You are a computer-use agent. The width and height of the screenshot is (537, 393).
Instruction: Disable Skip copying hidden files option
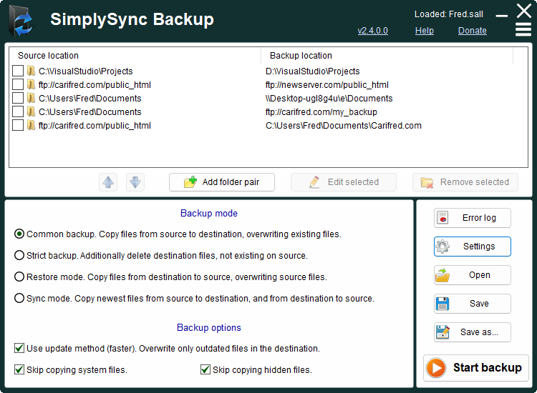[205, 370]
